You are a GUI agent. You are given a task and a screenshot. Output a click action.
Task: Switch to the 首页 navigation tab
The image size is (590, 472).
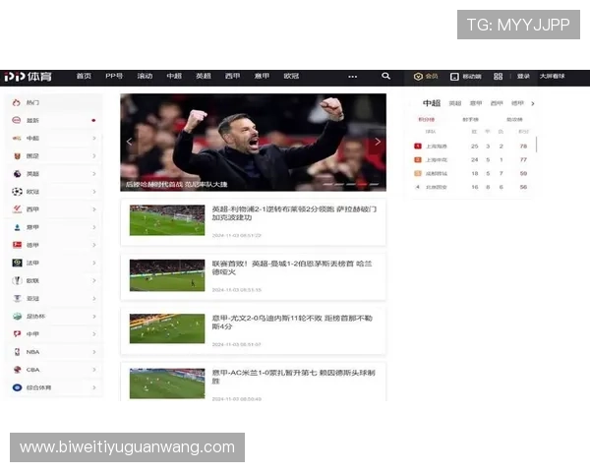point(84,76)
